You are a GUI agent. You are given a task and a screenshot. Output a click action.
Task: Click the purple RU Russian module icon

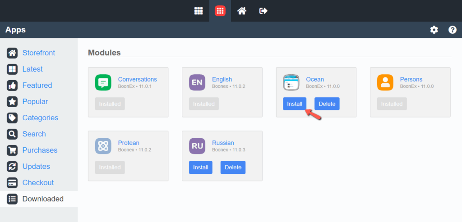[197, 146]
